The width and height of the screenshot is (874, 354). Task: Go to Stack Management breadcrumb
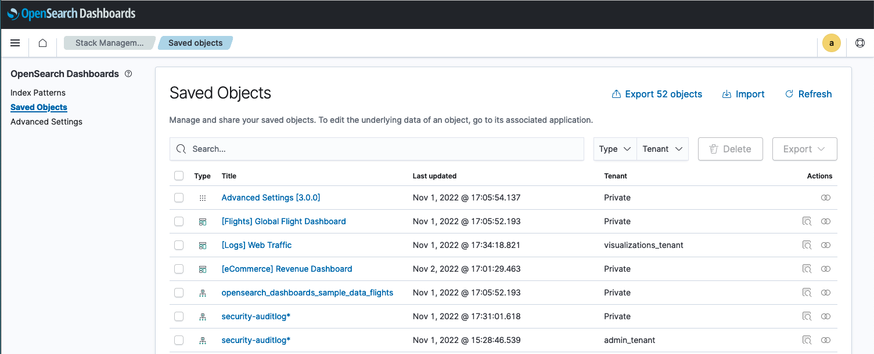109,43
